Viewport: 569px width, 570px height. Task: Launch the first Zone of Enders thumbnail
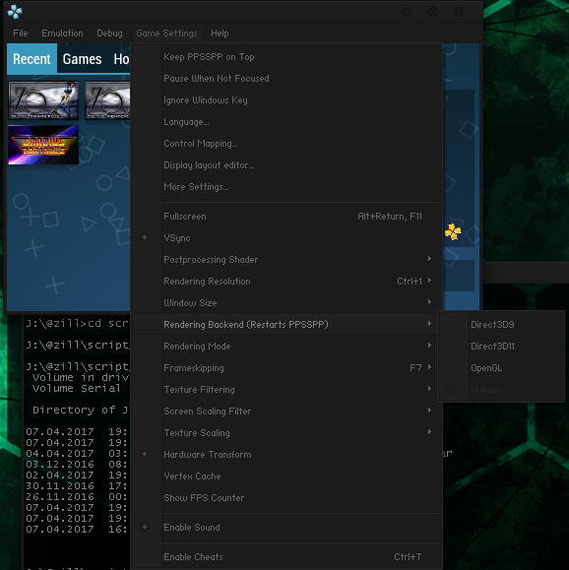pos(43,100)
